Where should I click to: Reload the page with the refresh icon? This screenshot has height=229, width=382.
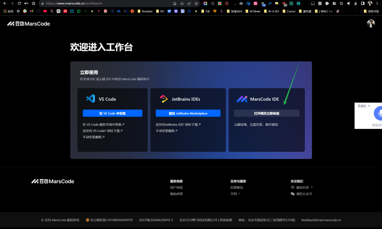[19, 4]
